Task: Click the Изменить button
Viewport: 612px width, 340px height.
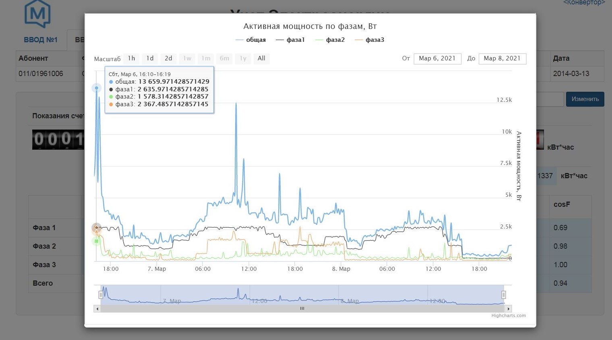Action: click(x=585, y=99)
